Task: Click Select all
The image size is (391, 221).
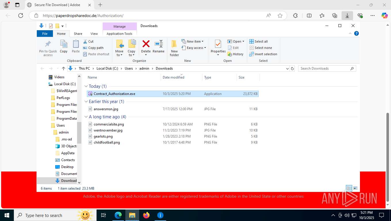Action: [258, 41]
